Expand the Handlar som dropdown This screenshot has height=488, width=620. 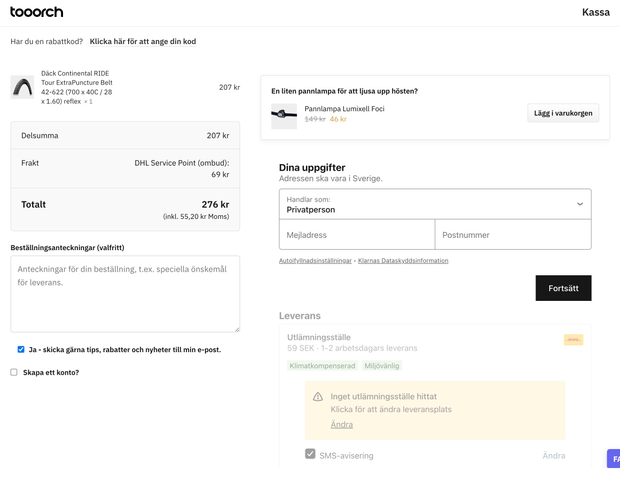pyautogui.click(x=435, y=204)
